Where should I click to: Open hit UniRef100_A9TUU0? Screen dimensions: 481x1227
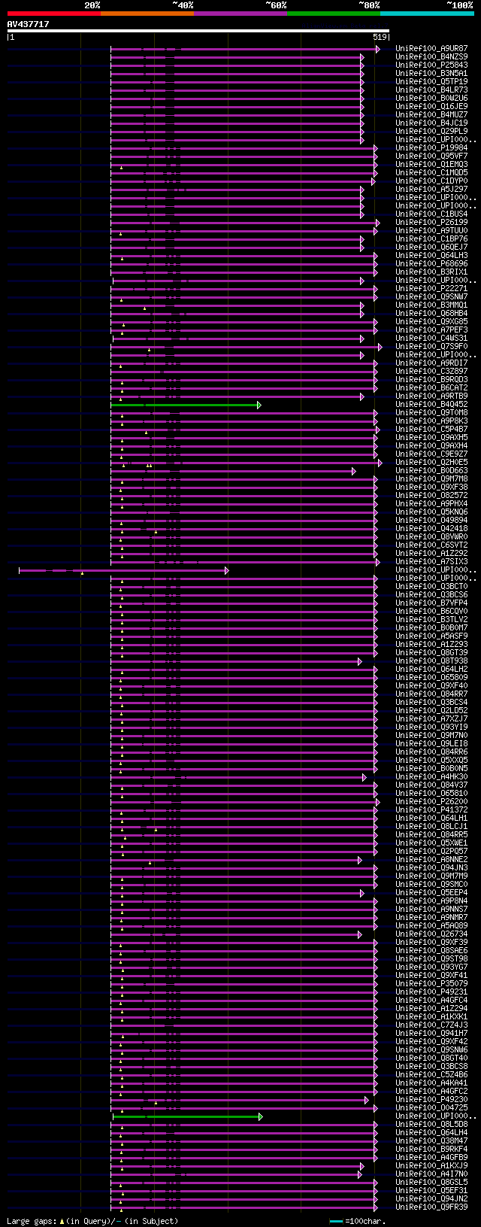[x=431, y=231]
